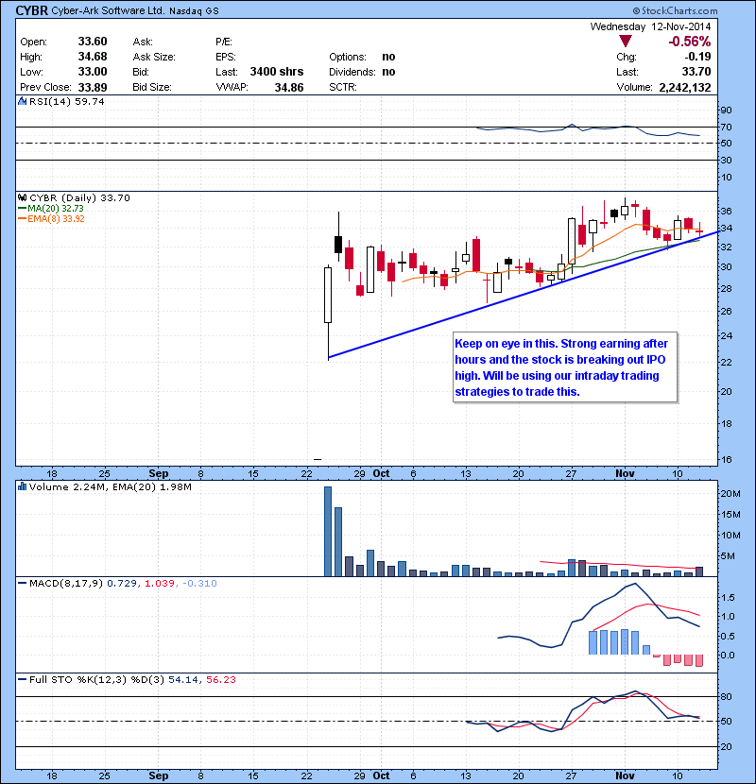756x784 pixels.
Task: Click the red down-triangle price change icon
Action: [x=625, y=41]
